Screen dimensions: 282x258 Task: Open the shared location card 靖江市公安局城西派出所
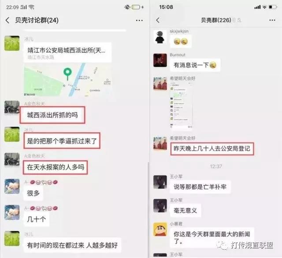point(67,70)
